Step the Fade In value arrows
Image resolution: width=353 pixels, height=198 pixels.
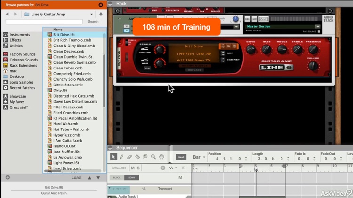point(314,159)
